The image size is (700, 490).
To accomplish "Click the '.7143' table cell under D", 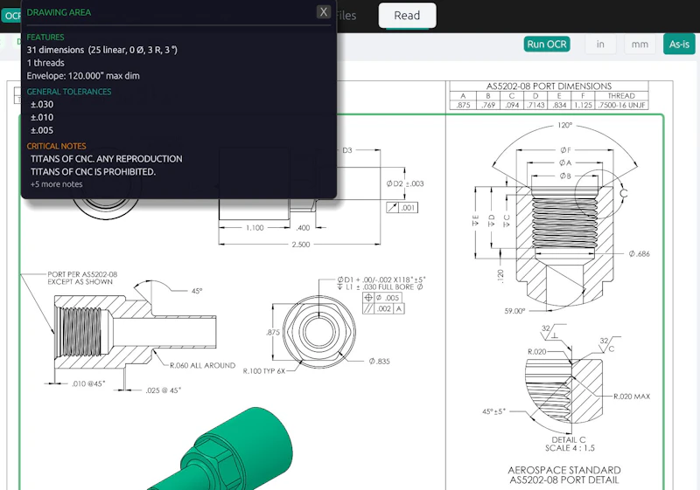I will tap(535, 105).
